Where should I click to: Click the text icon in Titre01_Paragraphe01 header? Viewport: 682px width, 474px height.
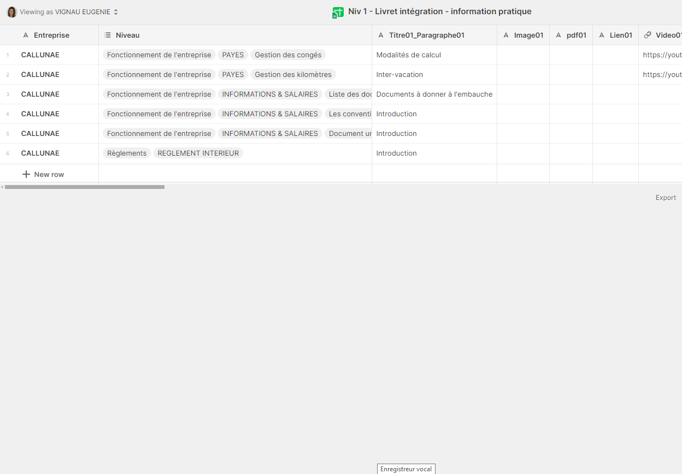[x=381, y=35]
